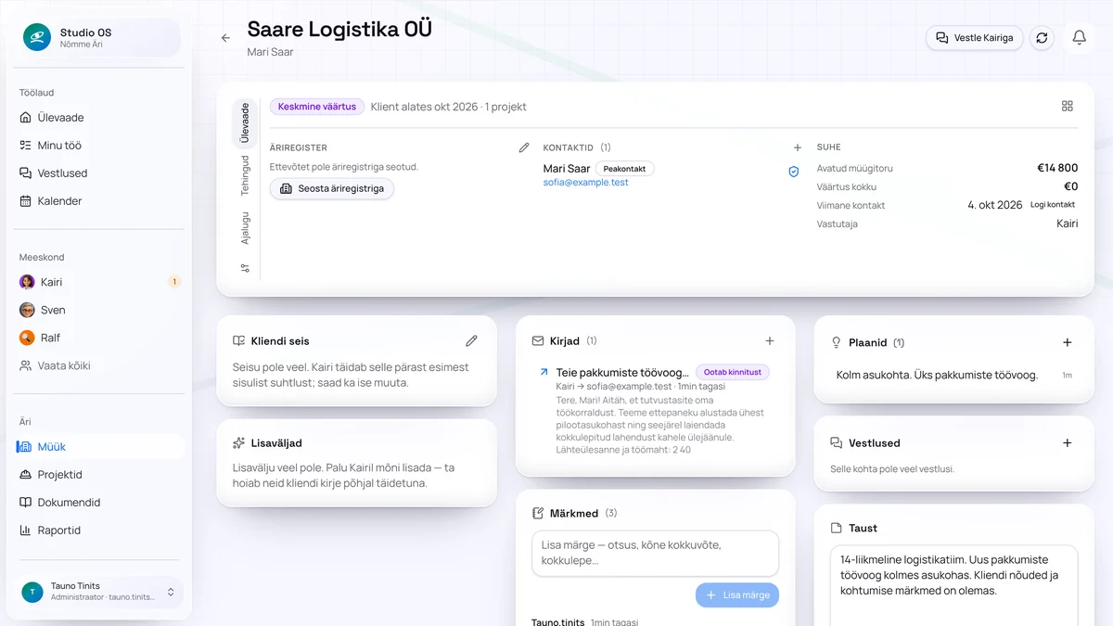This screenshot has height=626, width=1113.
Task: Switch to the Tehingud vertical tab
Action: coord(245,174)
